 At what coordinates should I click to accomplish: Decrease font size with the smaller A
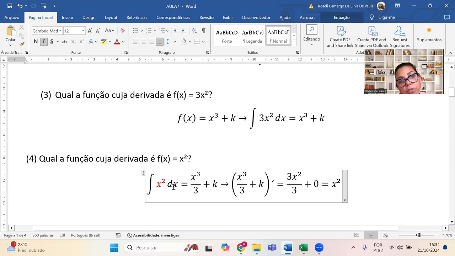click(x=98, y=31)
